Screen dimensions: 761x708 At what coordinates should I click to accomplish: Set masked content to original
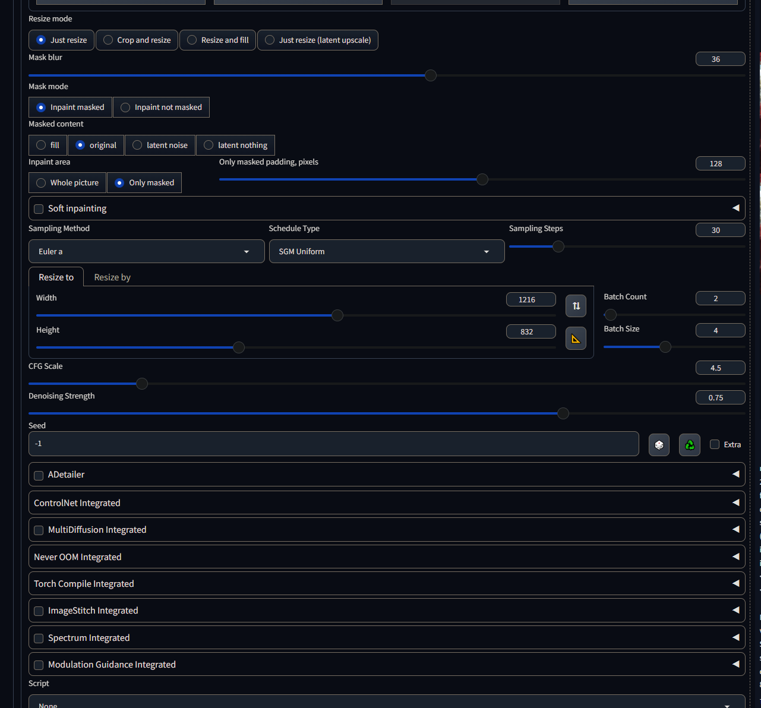tap(96, 145)
